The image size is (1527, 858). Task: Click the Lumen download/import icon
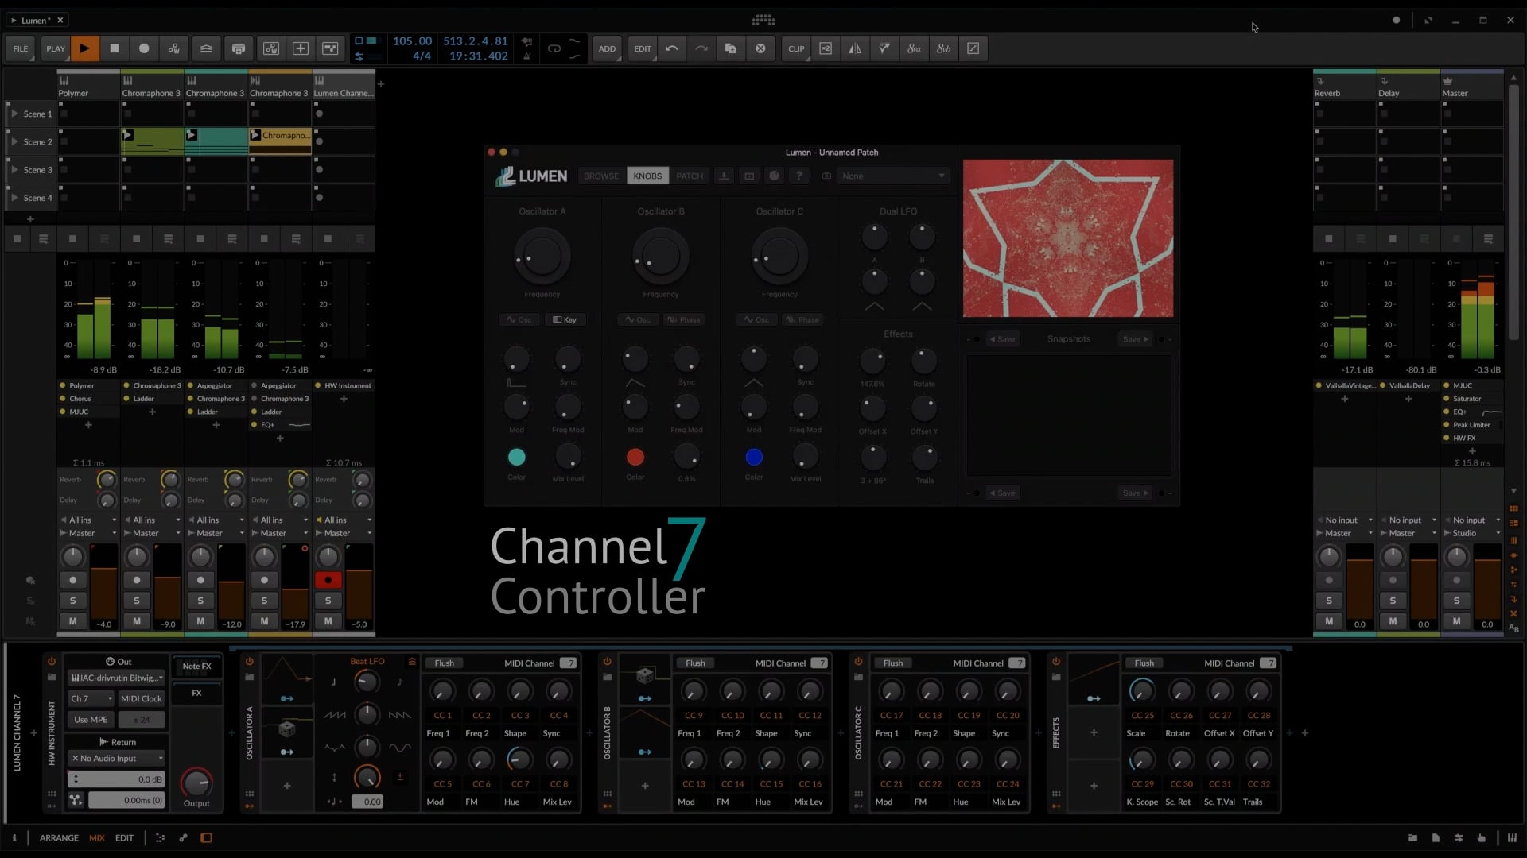pos(724,176)
